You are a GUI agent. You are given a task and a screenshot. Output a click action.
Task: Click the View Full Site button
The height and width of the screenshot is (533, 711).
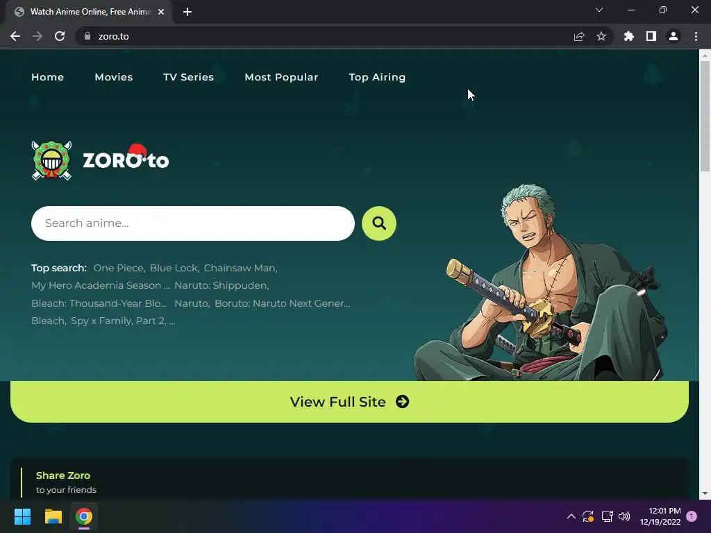click(349, 402)
